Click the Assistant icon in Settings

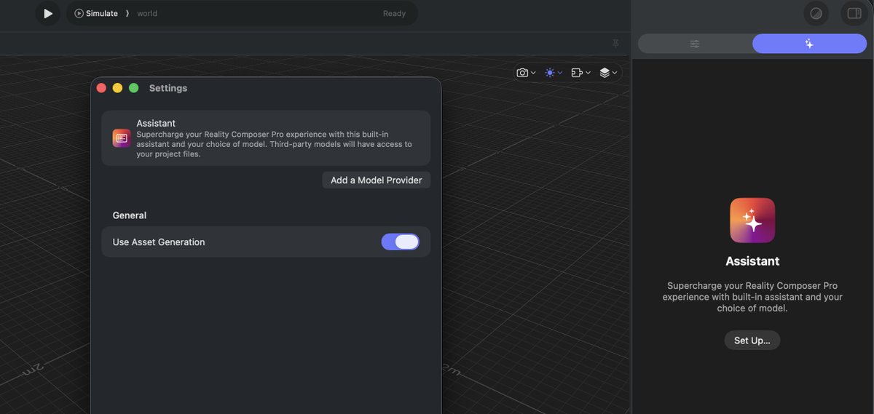(x=122, y=138)
